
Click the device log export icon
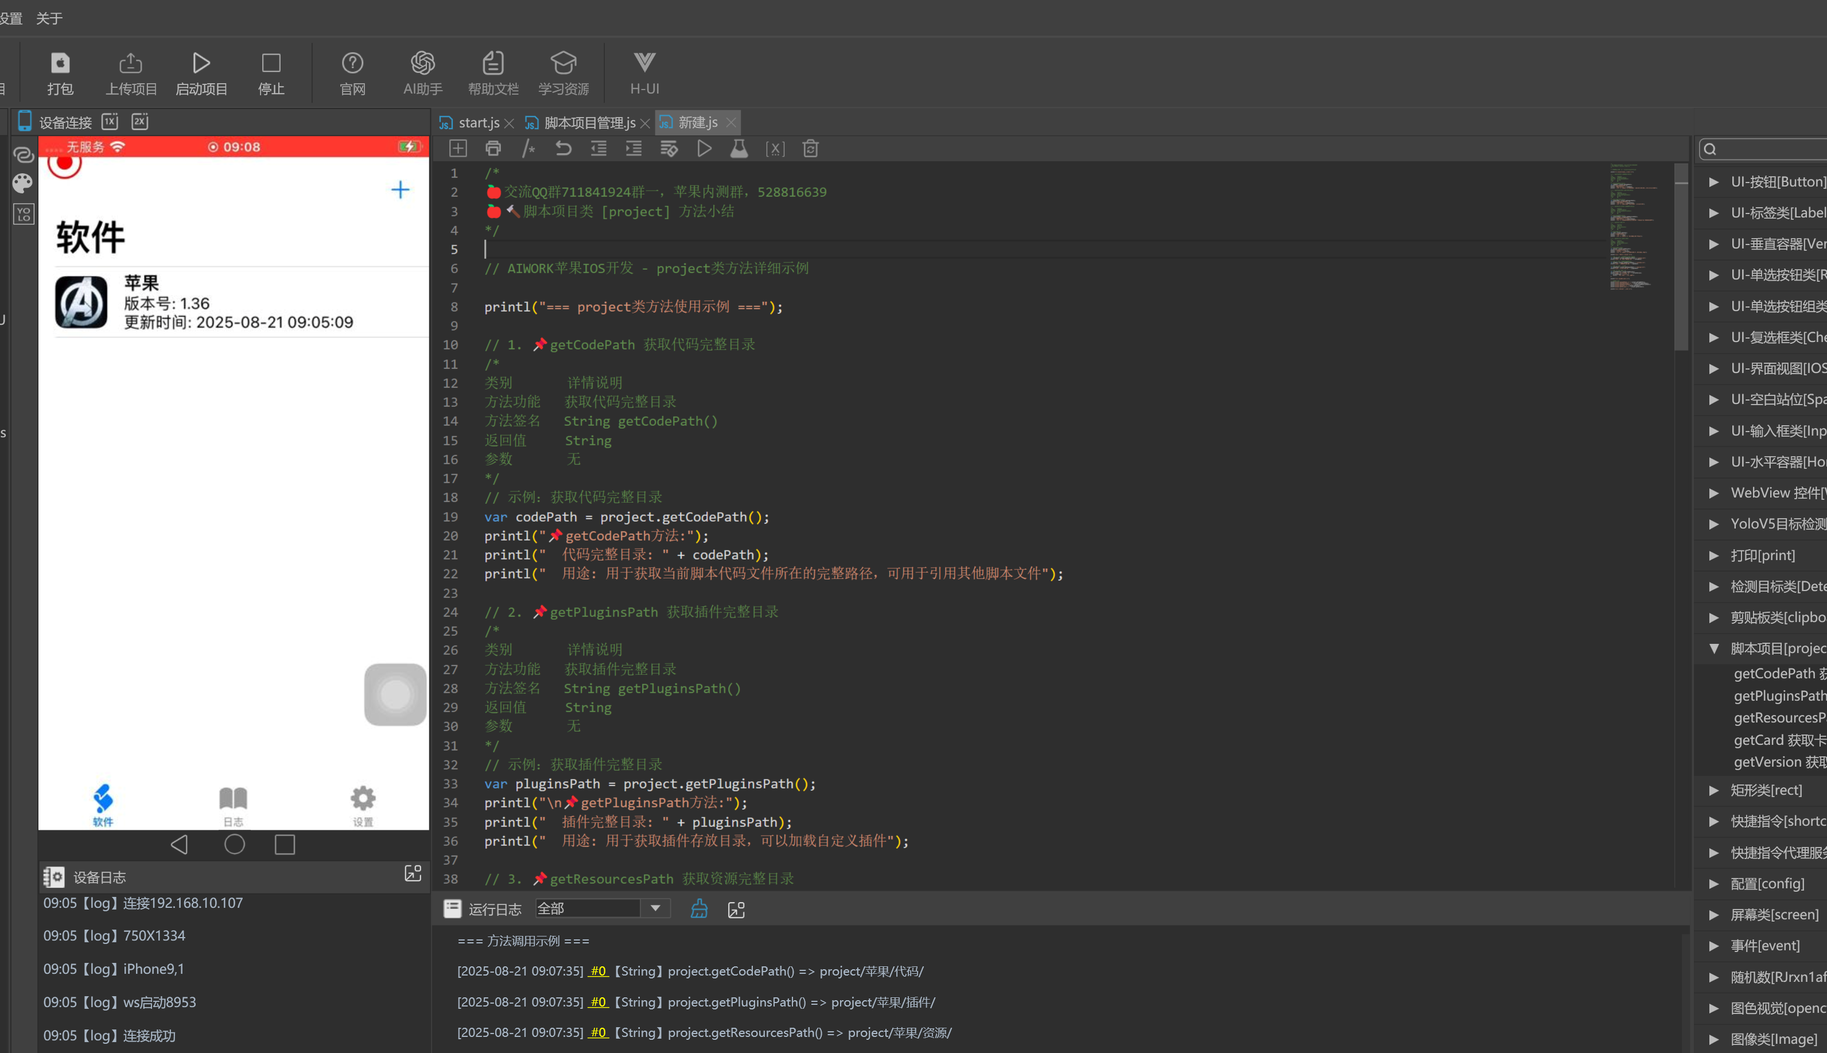pyautogui.click(x=413, y=873)
